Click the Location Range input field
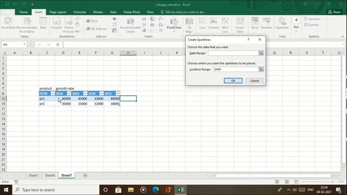Screen dimensions: 347x195 click(236, 69)
